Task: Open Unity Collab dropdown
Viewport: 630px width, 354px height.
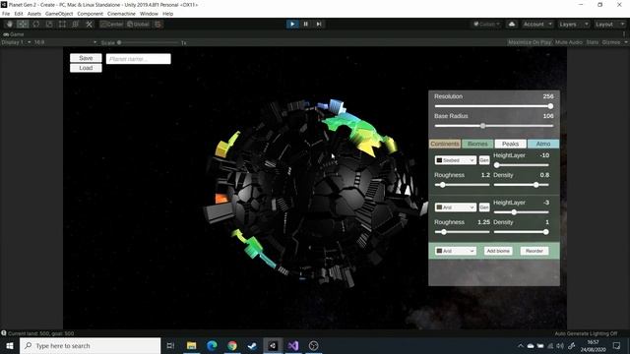Action: tap(487, 24)
